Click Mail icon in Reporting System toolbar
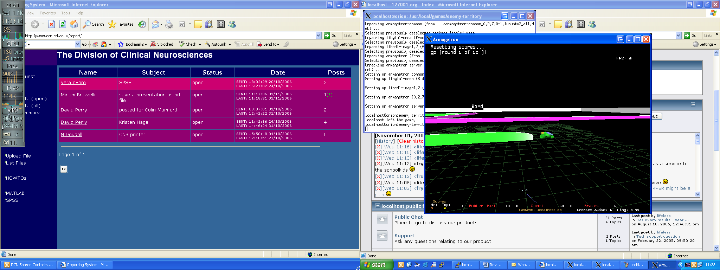The height and width of the screenshot is (270, 720). coord(155,24)
